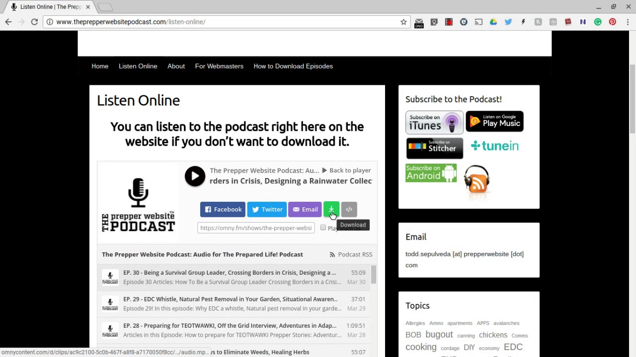
Task: Click the lightning bolt extension icon
Action: (523, 22)
